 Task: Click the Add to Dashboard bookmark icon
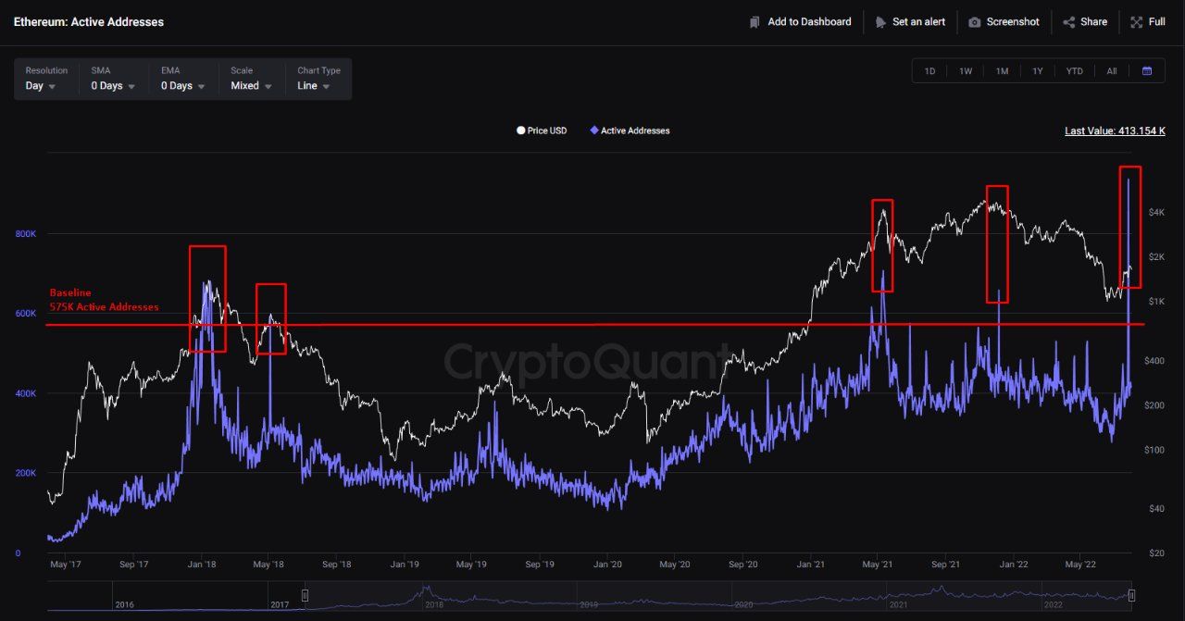click(x=755, y=22)
